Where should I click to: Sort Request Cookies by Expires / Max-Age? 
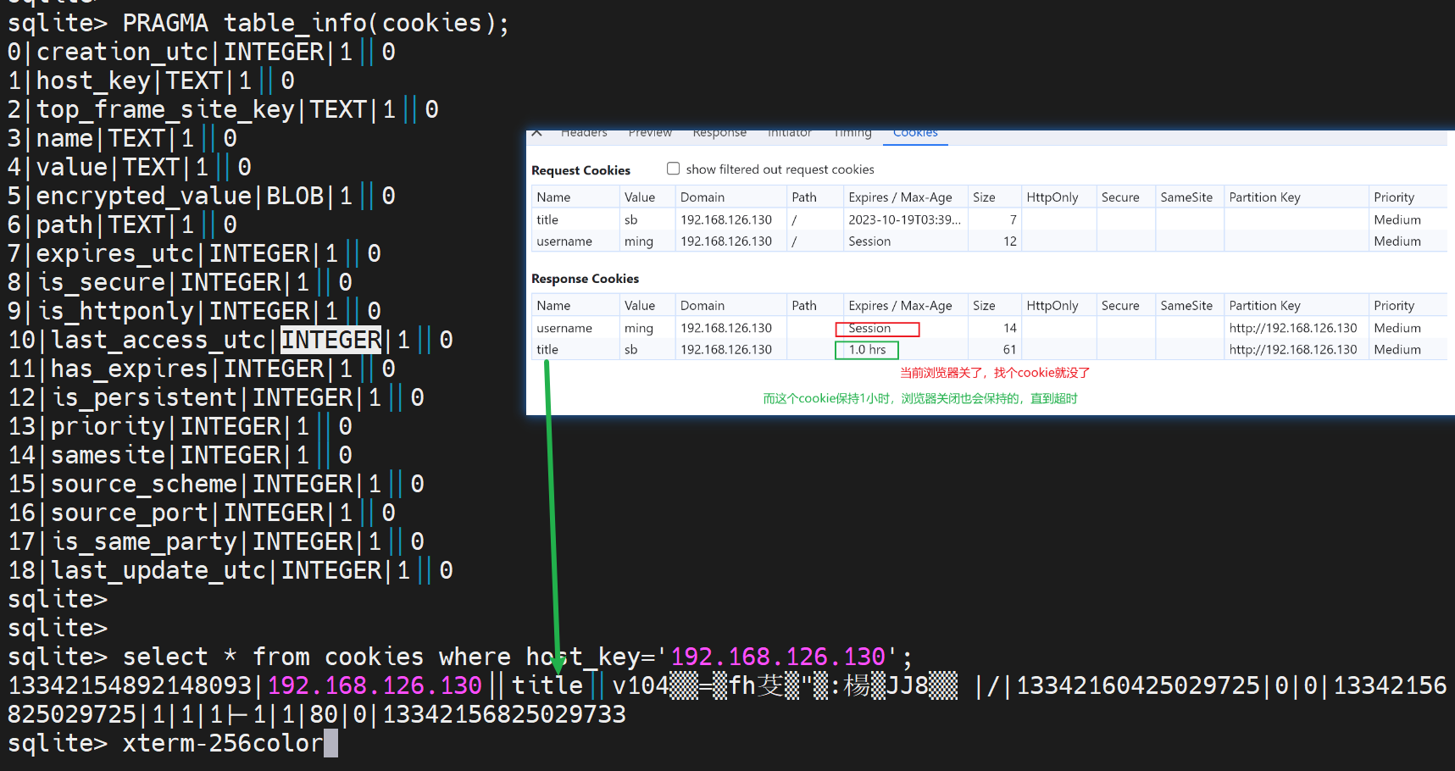coord(900,197)
